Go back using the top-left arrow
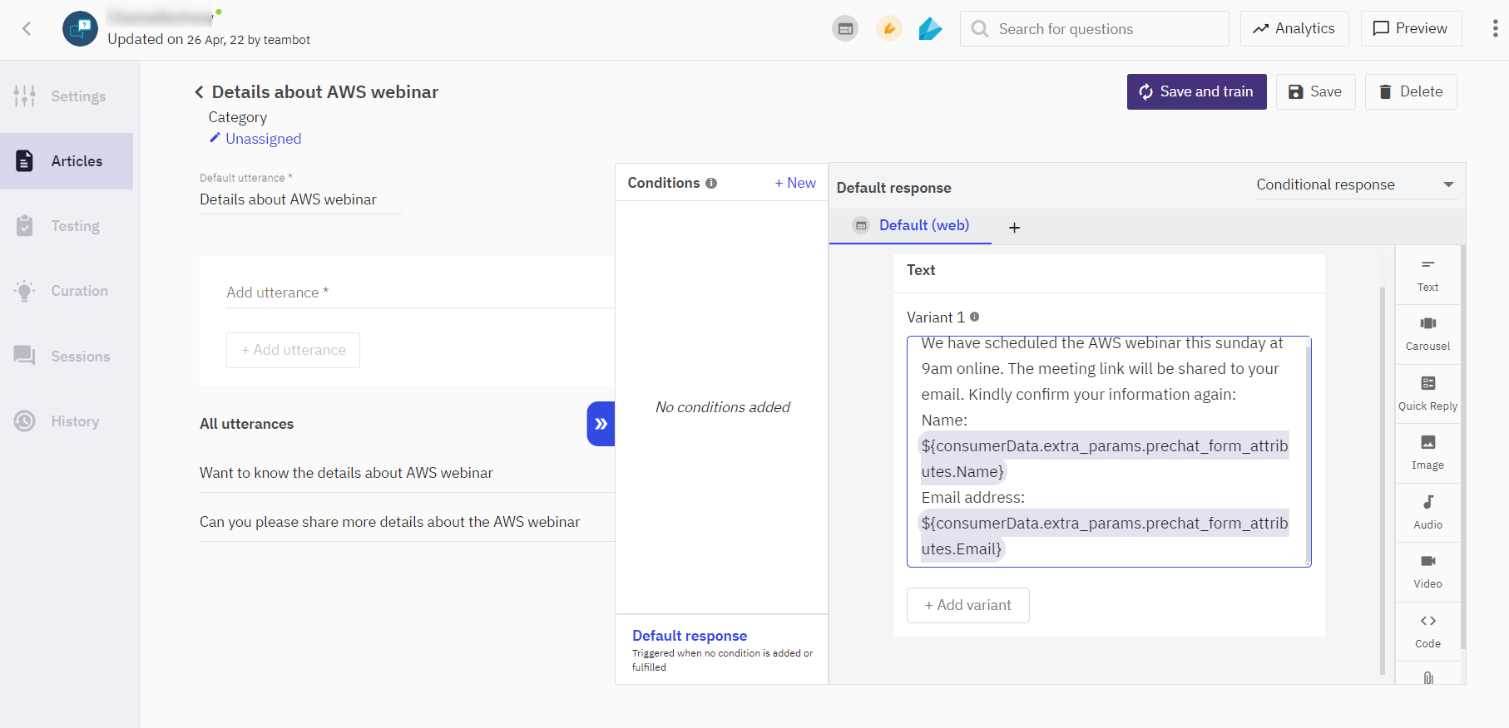This screenshot has height=728, width=1509. [27, 29]
